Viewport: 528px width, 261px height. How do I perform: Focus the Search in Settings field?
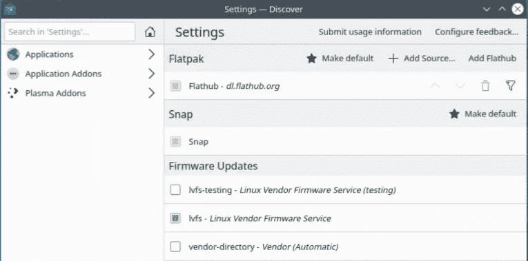[x=70, y=32]
